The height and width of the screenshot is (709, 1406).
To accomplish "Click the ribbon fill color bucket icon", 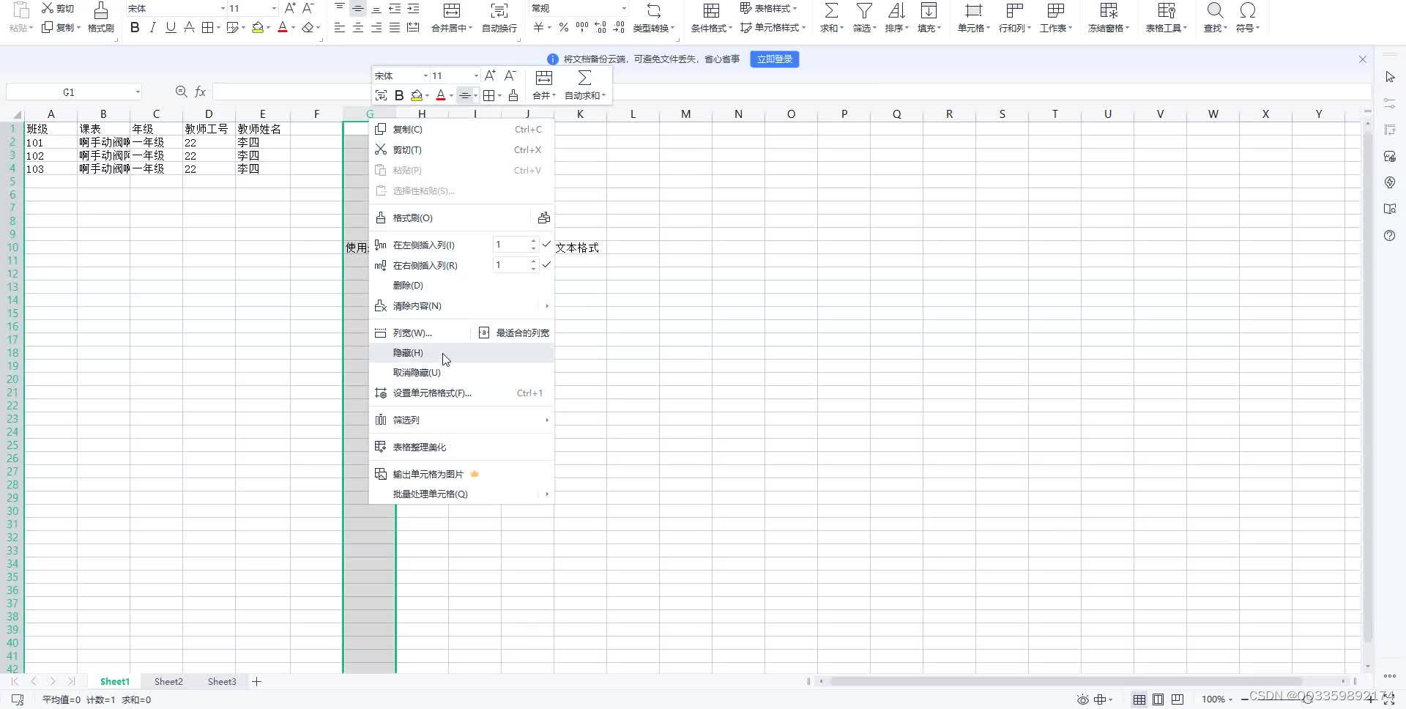I will click(257, 27).
